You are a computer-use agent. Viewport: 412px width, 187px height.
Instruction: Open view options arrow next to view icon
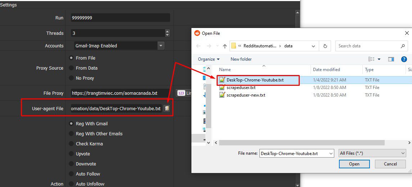379,59
